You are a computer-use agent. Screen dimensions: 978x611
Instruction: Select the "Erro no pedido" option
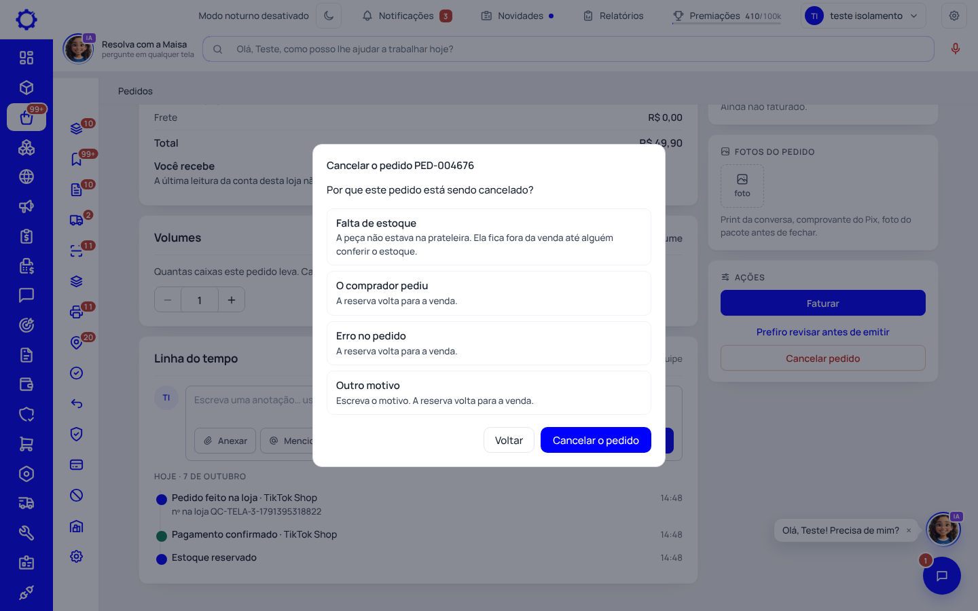489,344
